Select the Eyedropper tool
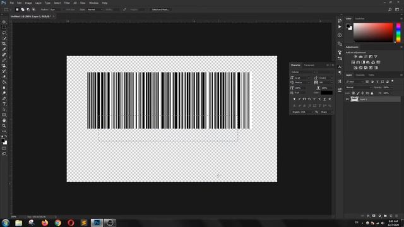Image resolution: width=404 pixels, height=227 pixels. (x=4, y=49)
